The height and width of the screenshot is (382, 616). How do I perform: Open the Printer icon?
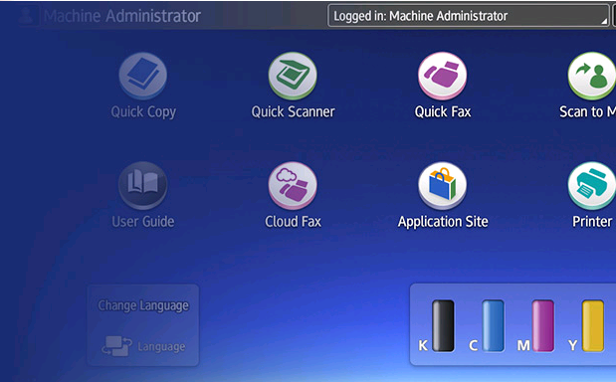pos(592,186)
